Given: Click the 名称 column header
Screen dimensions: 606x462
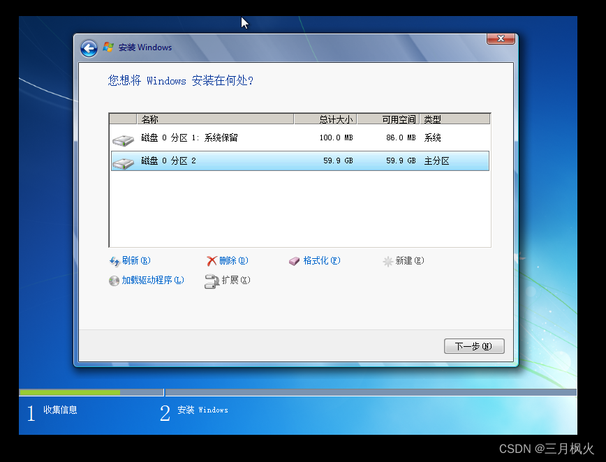Looking at the screenshot, I should tap(216, 119).
